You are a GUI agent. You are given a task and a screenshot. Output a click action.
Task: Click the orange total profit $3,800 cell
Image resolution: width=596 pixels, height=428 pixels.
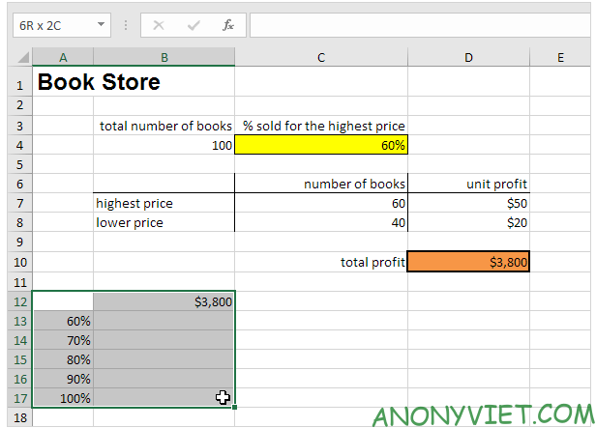click(468, 262)
